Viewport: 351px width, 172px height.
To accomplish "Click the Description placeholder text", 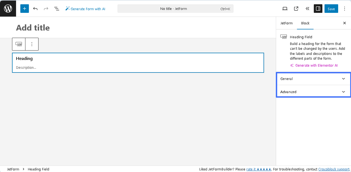I will [x=26, y=68].
